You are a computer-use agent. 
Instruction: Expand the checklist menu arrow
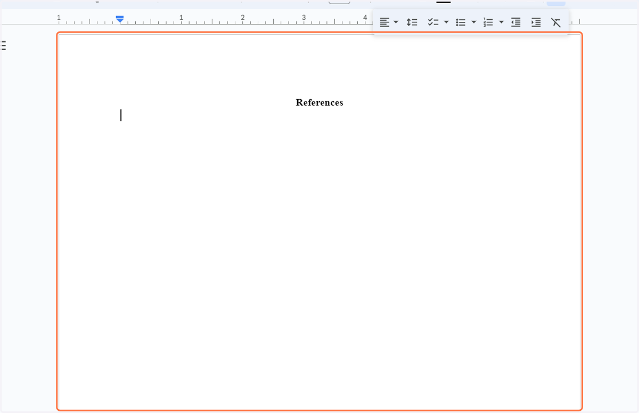[x=446, y=22]
